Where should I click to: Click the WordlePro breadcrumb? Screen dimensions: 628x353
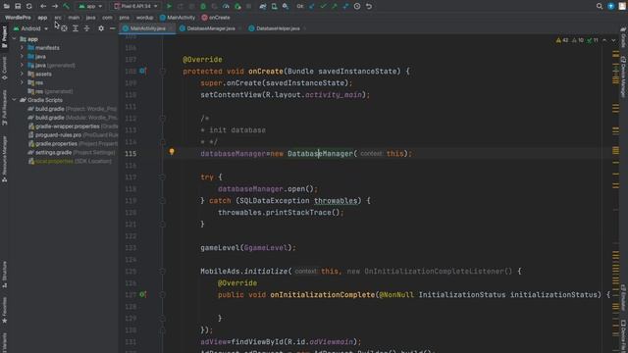click(18, 18)
